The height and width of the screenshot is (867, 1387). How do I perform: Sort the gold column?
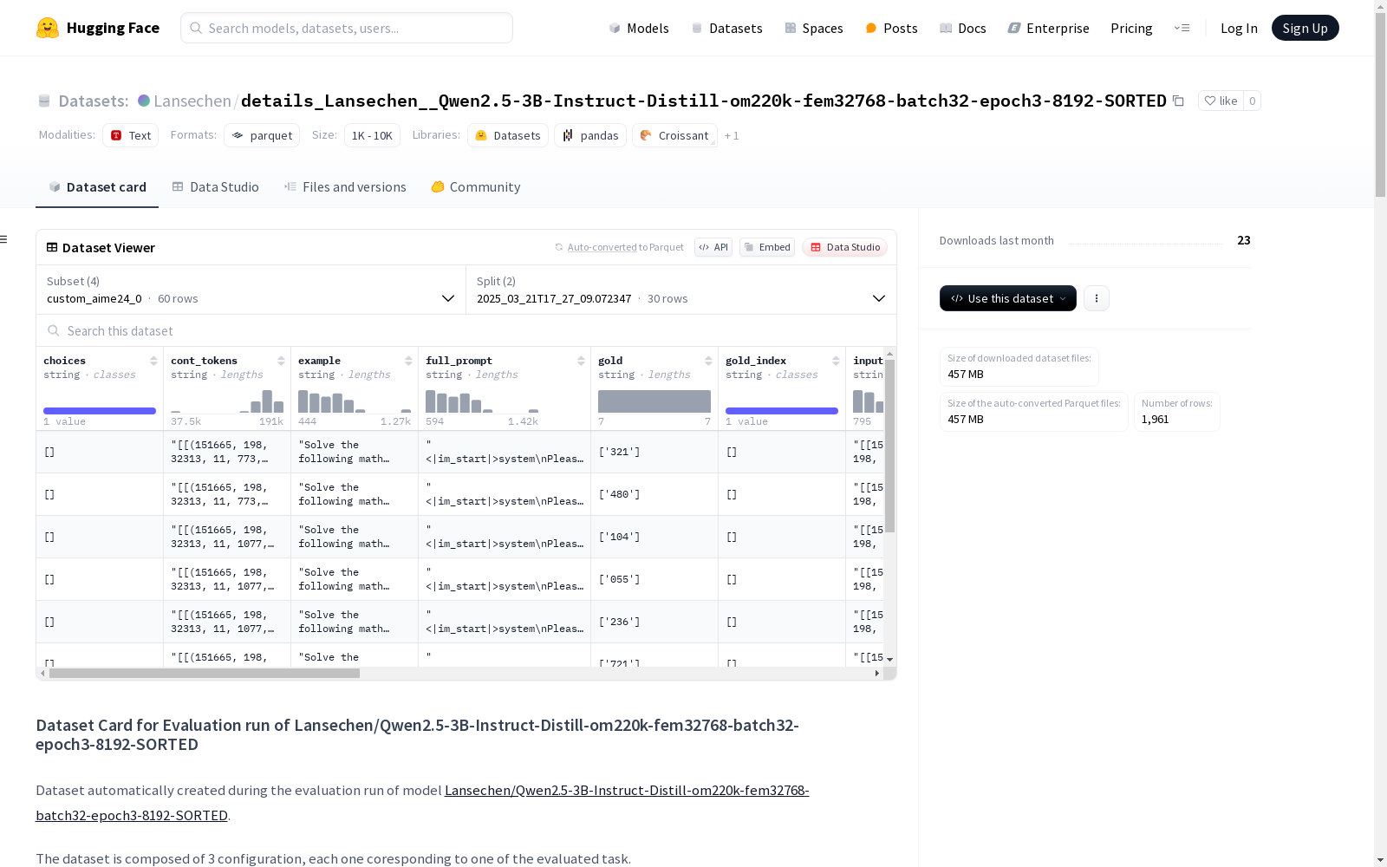click(x=708, y=361)
